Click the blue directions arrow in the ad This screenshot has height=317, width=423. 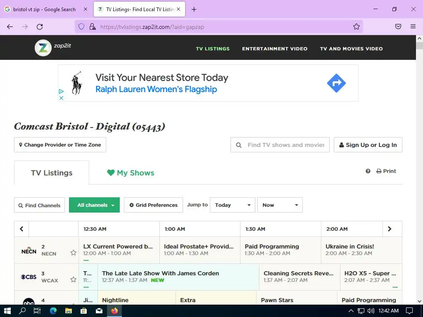336,83
